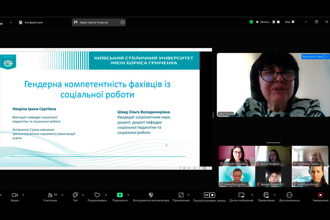The height and width of the screenshot is (220, 330).
Task: Click the 84 participant count badge
Action: (x=56, y=195)
